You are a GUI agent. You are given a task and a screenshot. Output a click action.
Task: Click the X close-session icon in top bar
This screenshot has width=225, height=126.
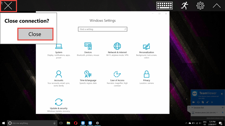tap(8, 6)
